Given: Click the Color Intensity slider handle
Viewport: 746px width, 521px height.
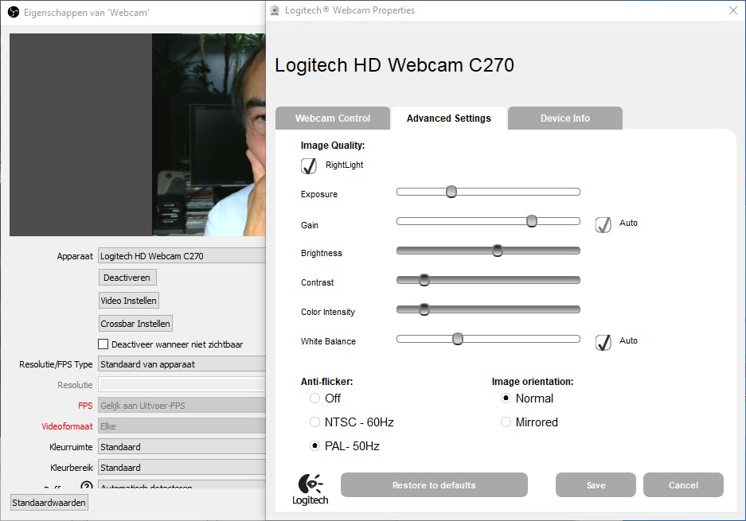Looking at the screenshot, I should click(424, 309).
